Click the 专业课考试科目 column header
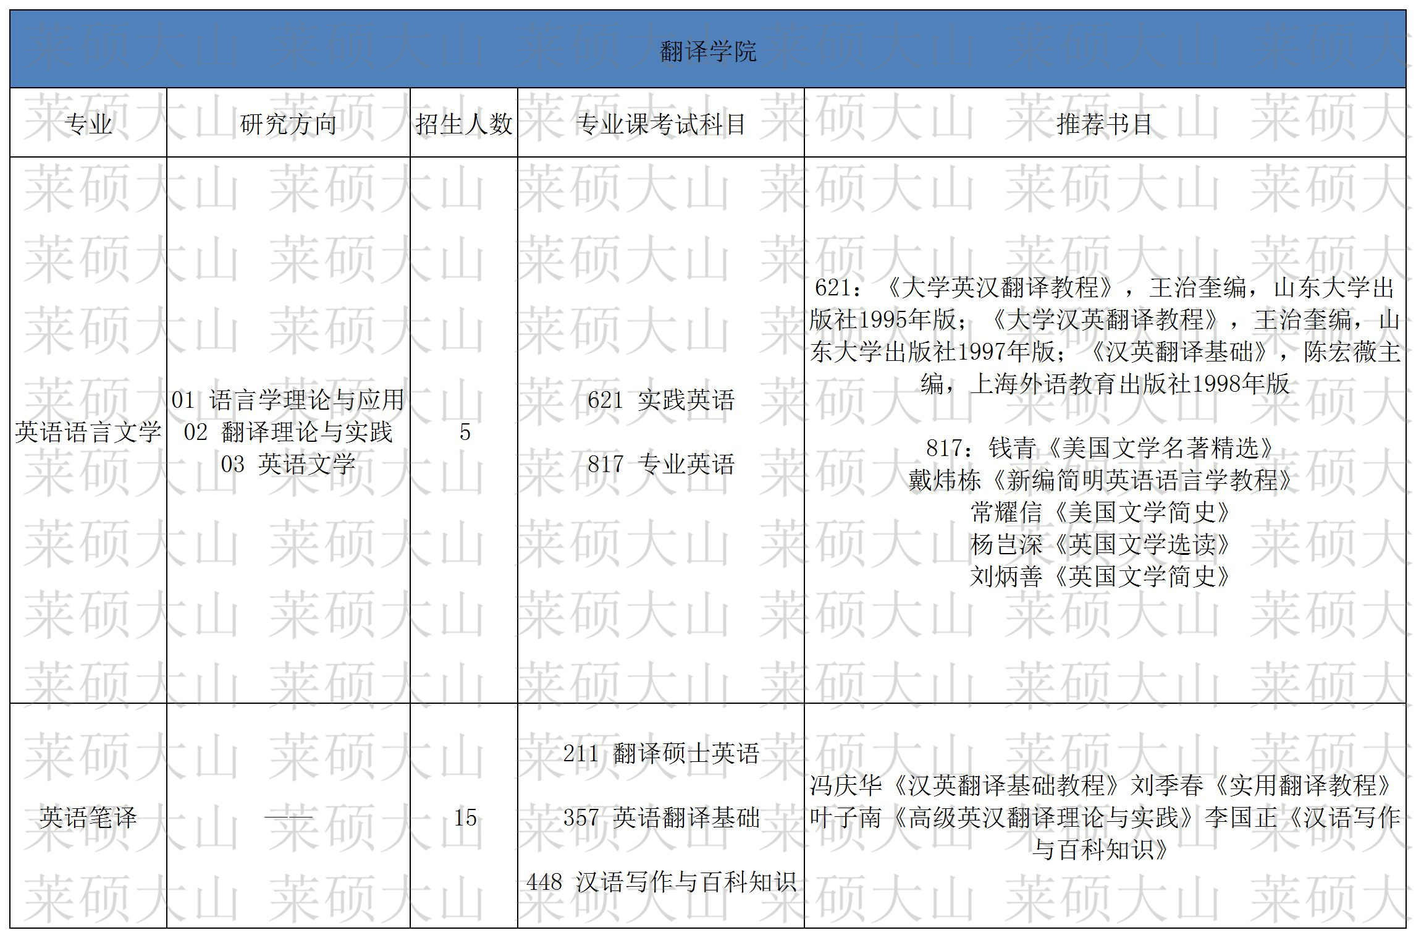1416x938 pixels. (661, 124)
